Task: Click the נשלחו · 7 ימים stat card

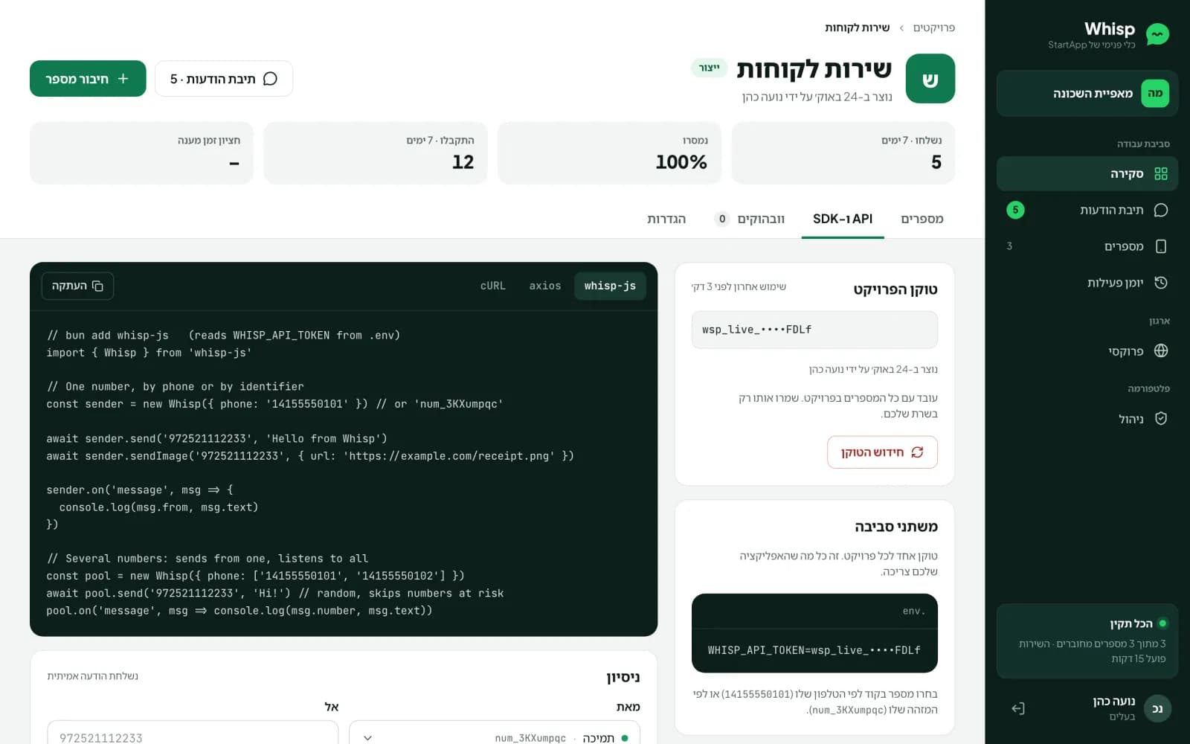Action: pos(843,153)
